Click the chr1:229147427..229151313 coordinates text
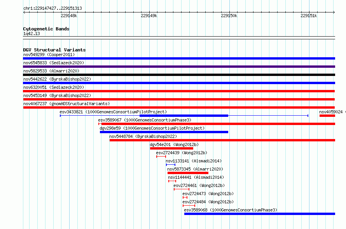Image resolution: width=346 pixels, height=229 pixels. pos(52,9)
